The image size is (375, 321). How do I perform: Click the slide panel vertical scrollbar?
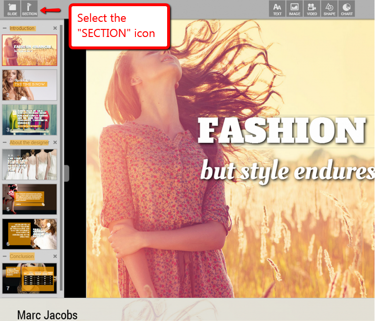click(x=61, y=157)
